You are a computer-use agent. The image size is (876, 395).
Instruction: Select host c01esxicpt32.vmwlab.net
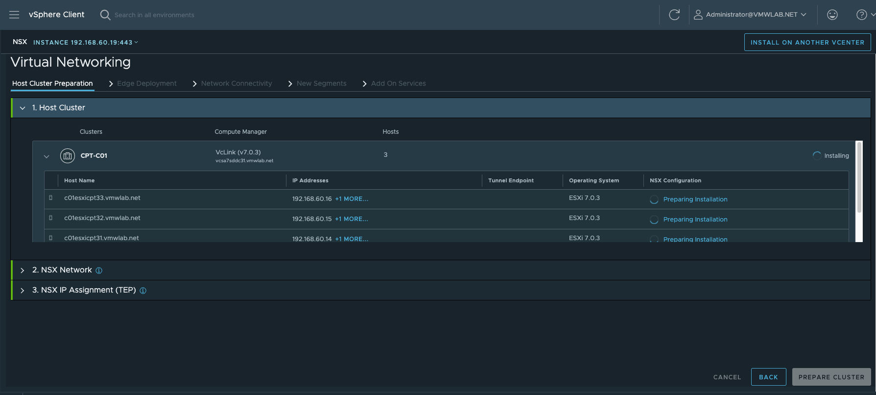(x=102, y=218)
